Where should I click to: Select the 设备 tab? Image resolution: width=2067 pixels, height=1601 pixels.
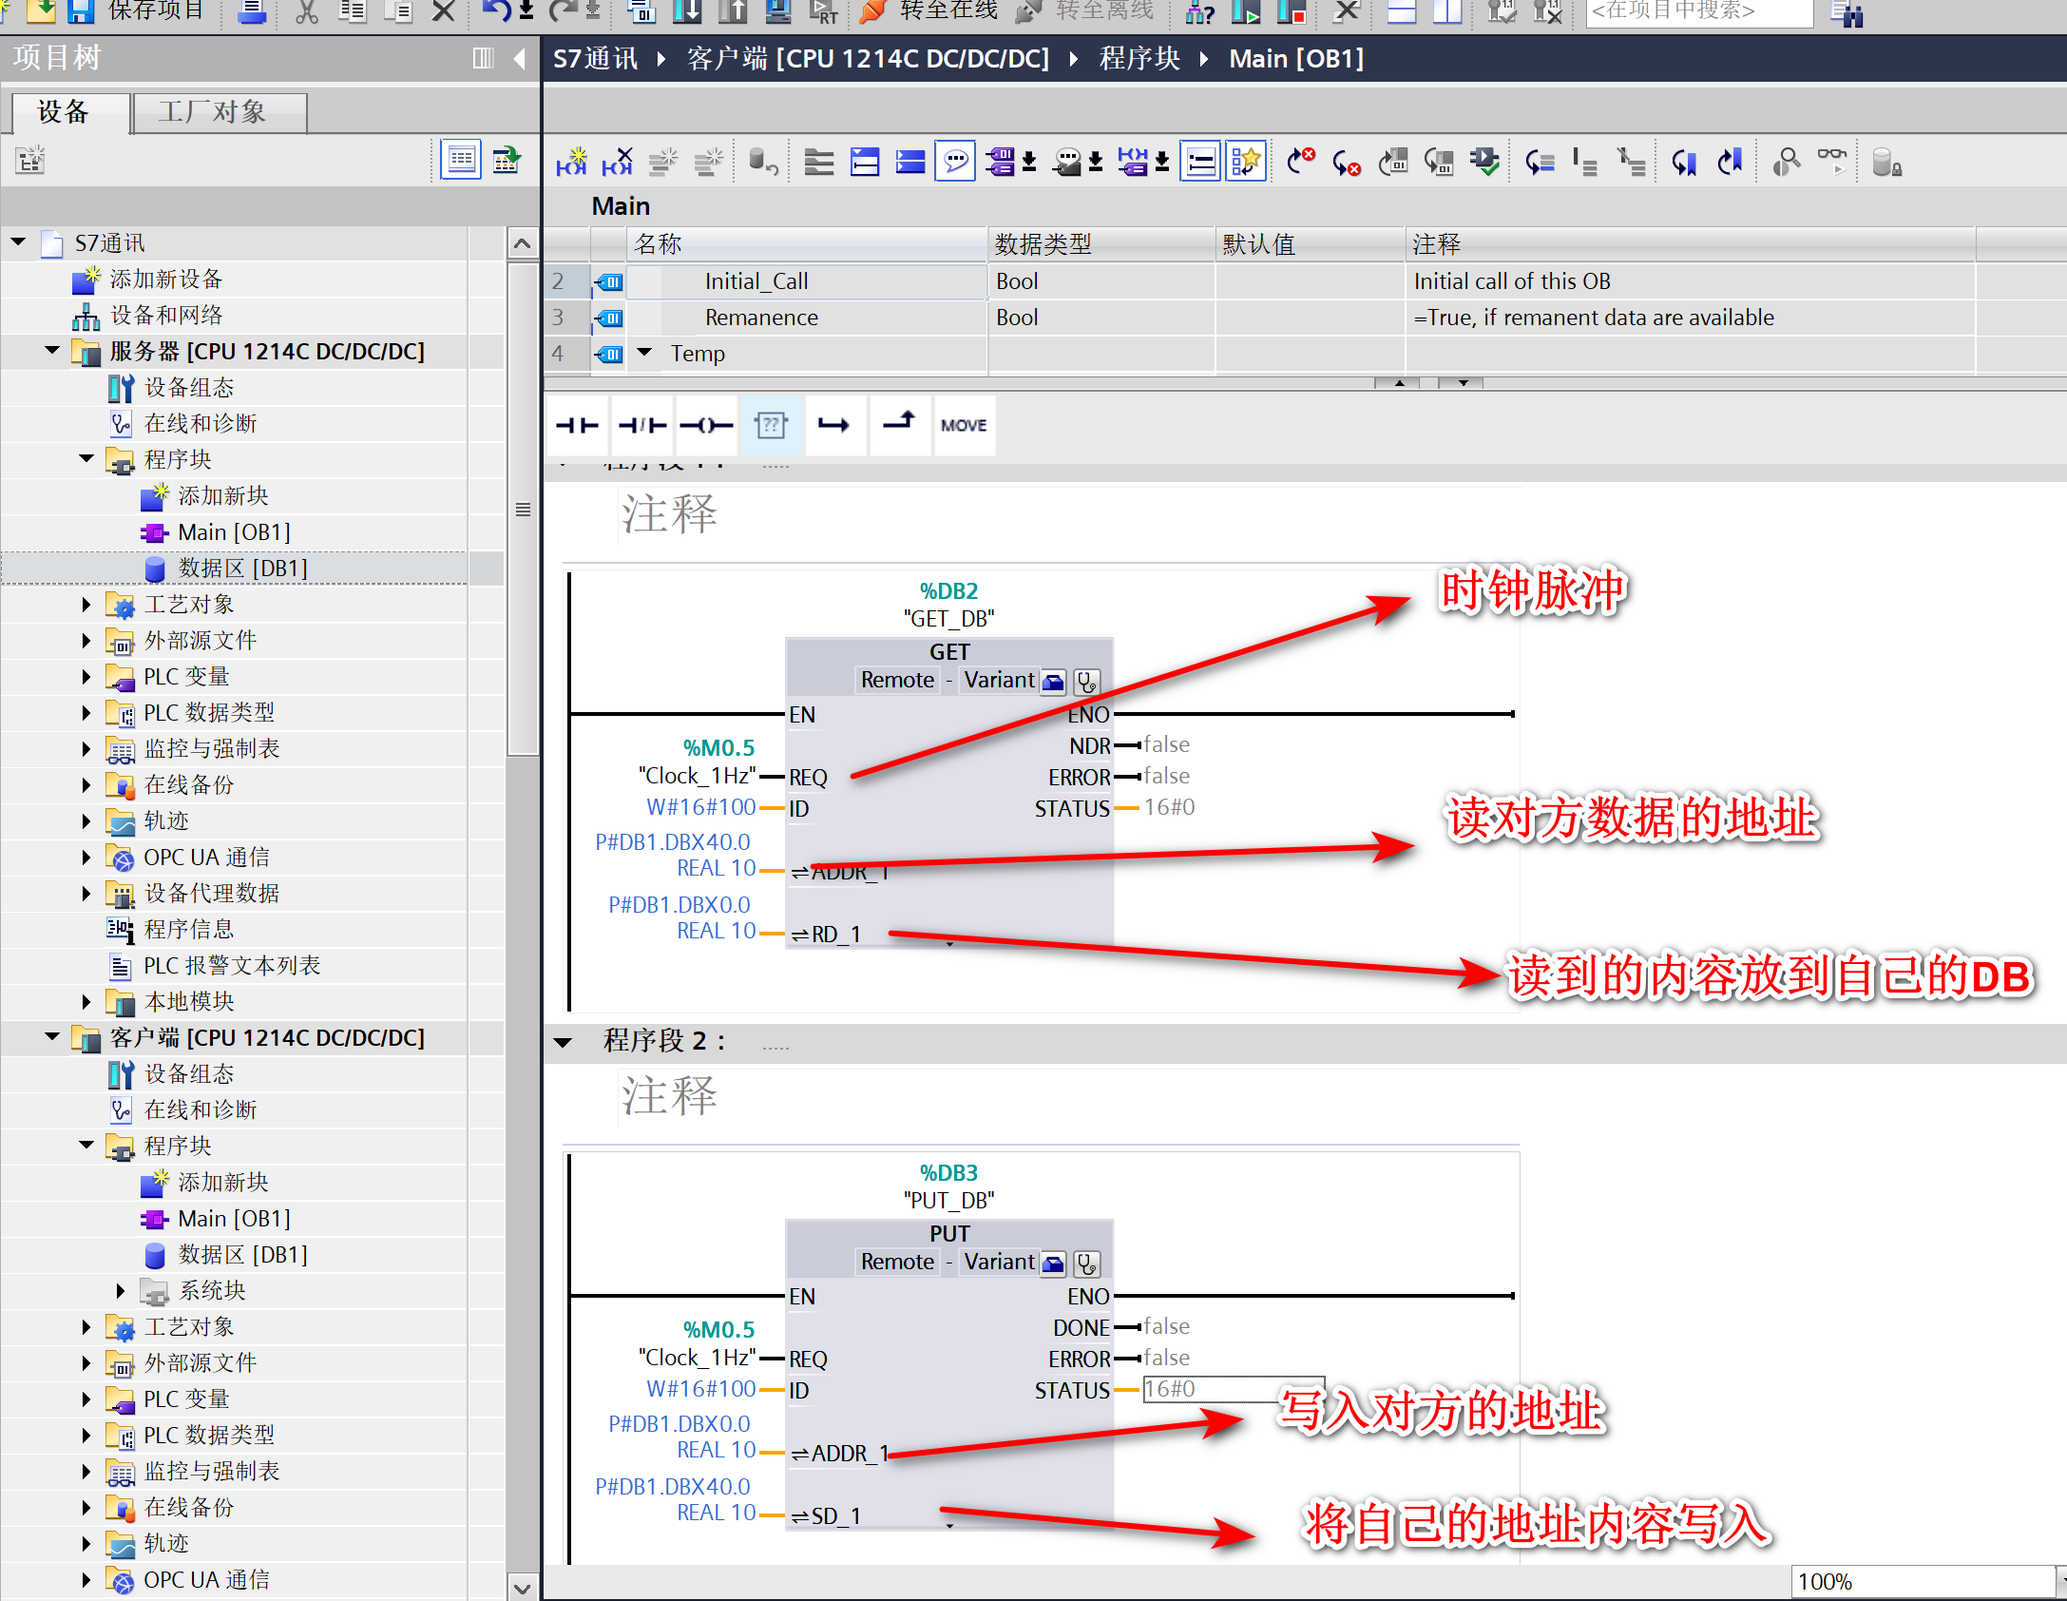coord(65,112)
